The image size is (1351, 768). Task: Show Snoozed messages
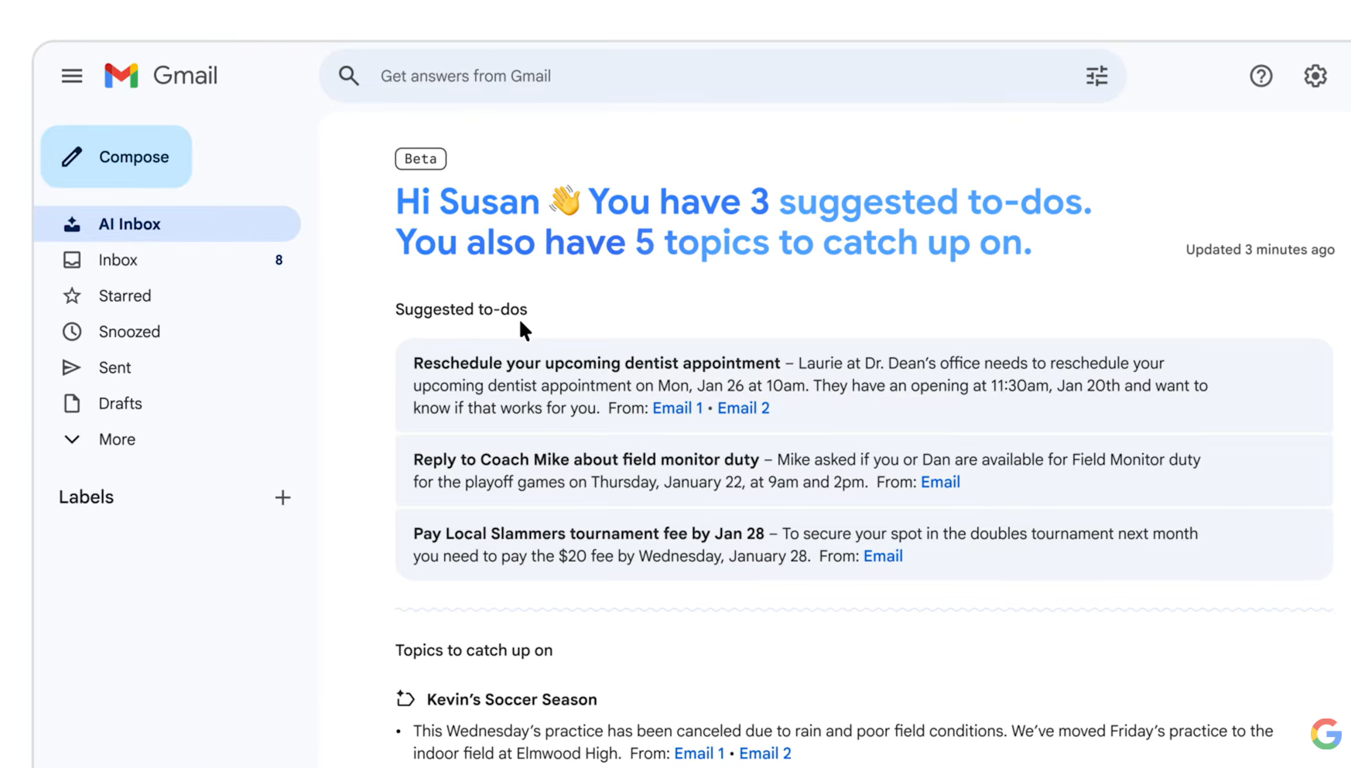click(x=129, y=332)
